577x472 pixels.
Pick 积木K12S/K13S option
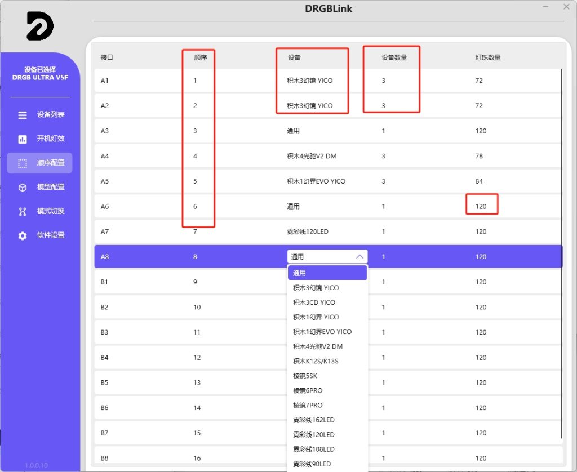(327, 361)
